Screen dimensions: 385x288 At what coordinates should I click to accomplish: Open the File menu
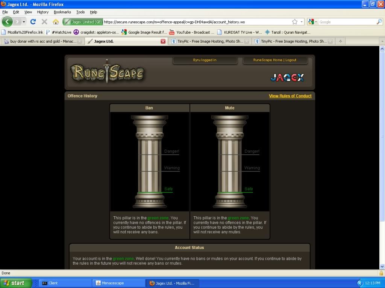tap(5, 12)
